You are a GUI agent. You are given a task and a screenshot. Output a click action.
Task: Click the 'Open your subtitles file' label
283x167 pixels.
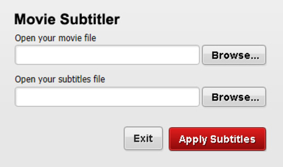(x=60, y=79)
